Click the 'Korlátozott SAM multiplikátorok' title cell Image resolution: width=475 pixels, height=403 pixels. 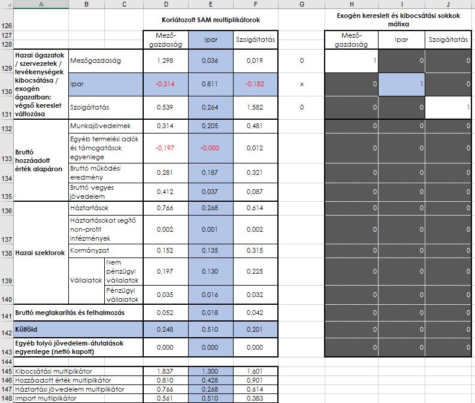210,20
